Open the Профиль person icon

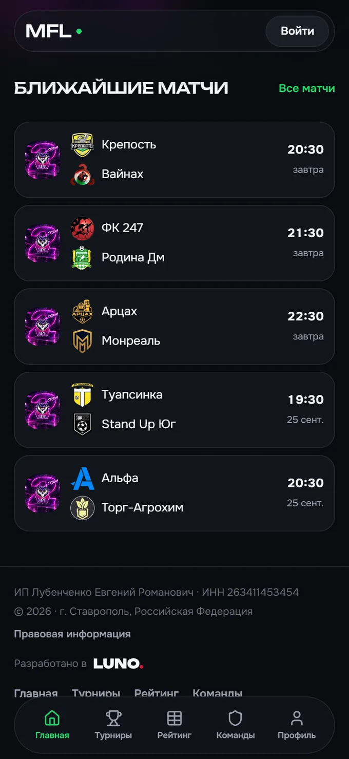point(297,717)
